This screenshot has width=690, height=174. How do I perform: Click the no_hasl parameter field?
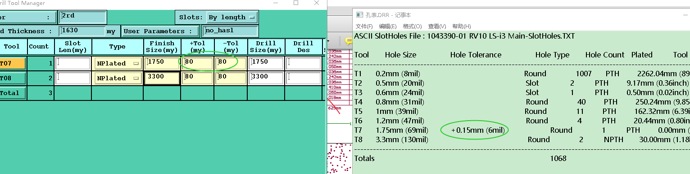tap(230, 31)
